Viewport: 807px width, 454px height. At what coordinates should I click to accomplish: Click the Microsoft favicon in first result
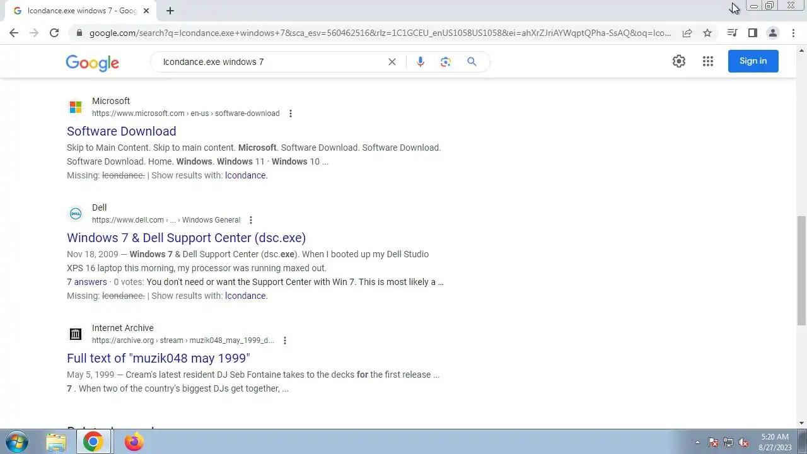(76, 107)
